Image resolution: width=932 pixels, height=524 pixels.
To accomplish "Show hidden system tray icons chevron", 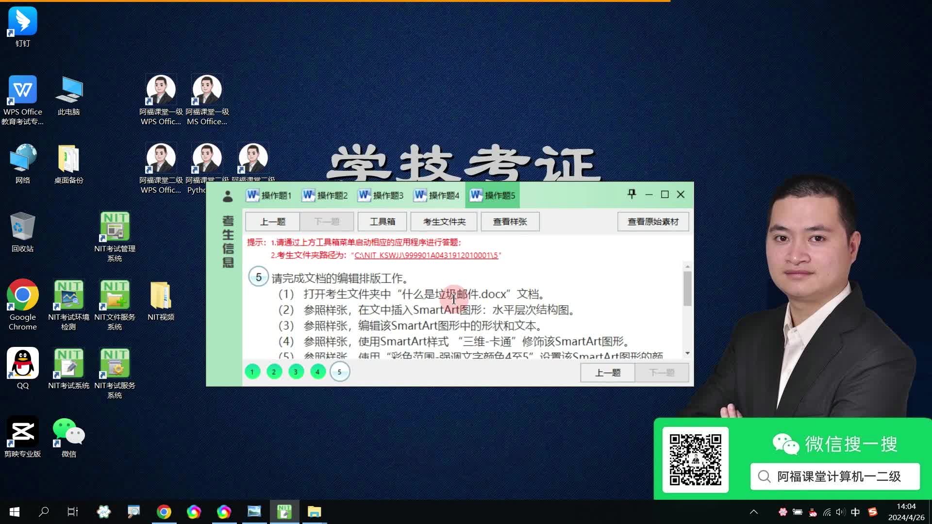I will click(754, 512).
